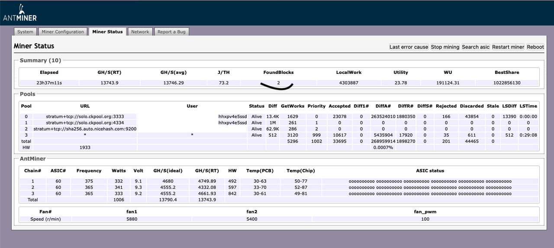This screenshot has height=248, width=554.
Task: Click the Restart miner button
Action: point(508,47)
